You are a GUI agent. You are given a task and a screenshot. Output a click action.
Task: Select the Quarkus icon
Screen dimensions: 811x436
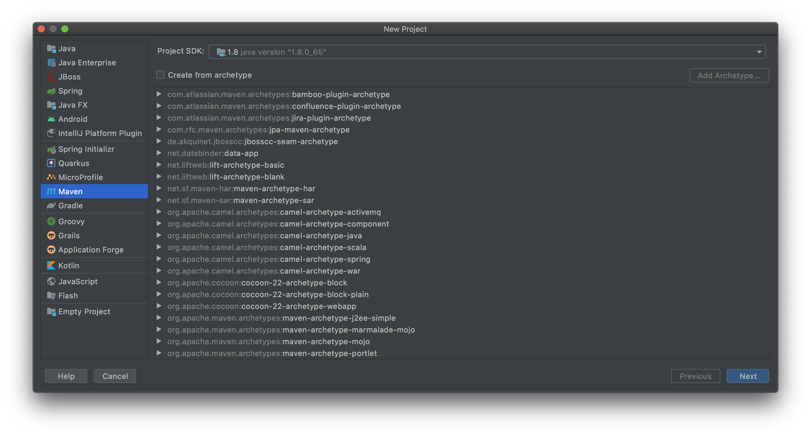pos(51,163)
